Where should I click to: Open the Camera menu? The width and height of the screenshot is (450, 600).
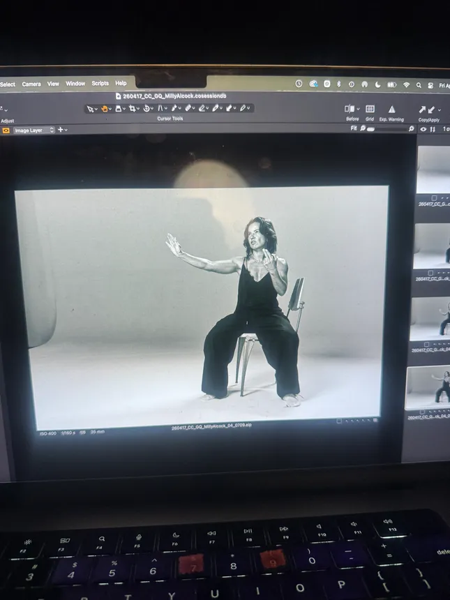pyautogui.click(x=31, y=84)
